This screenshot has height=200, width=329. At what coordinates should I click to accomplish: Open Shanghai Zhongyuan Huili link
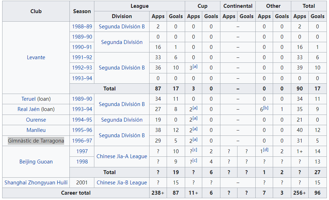coord(36,183)
